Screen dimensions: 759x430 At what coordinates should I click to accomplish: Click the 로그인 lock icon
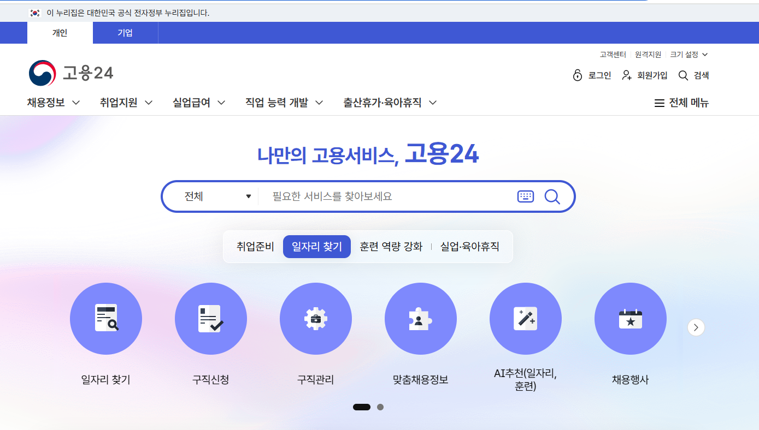tap(578, 75)
